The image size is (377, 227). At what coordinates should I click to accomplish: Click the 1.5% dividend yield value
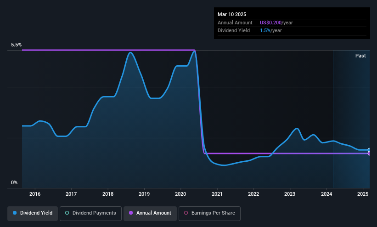pos(265,31)
